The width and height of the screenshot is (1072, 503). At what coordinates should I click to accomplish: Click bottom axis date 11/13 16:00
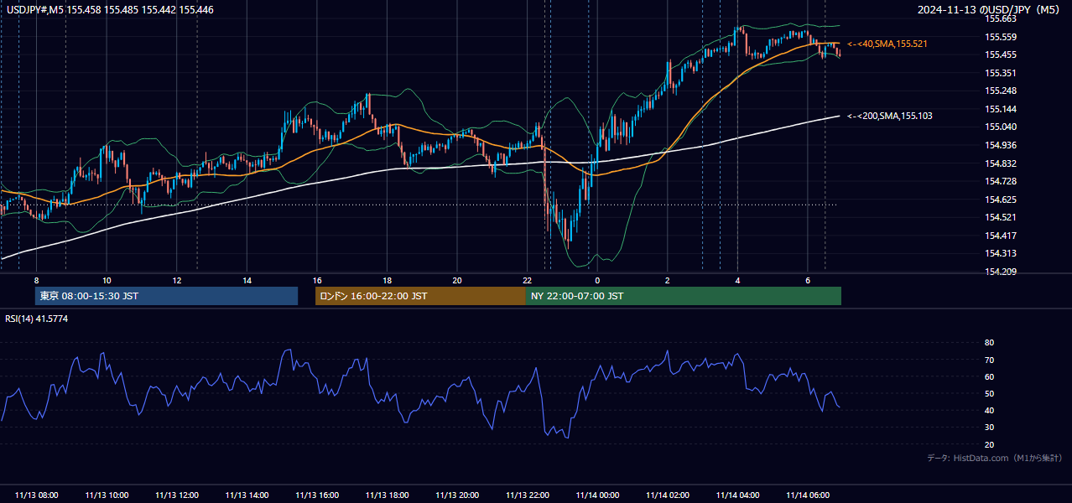(x=317, y=495)
